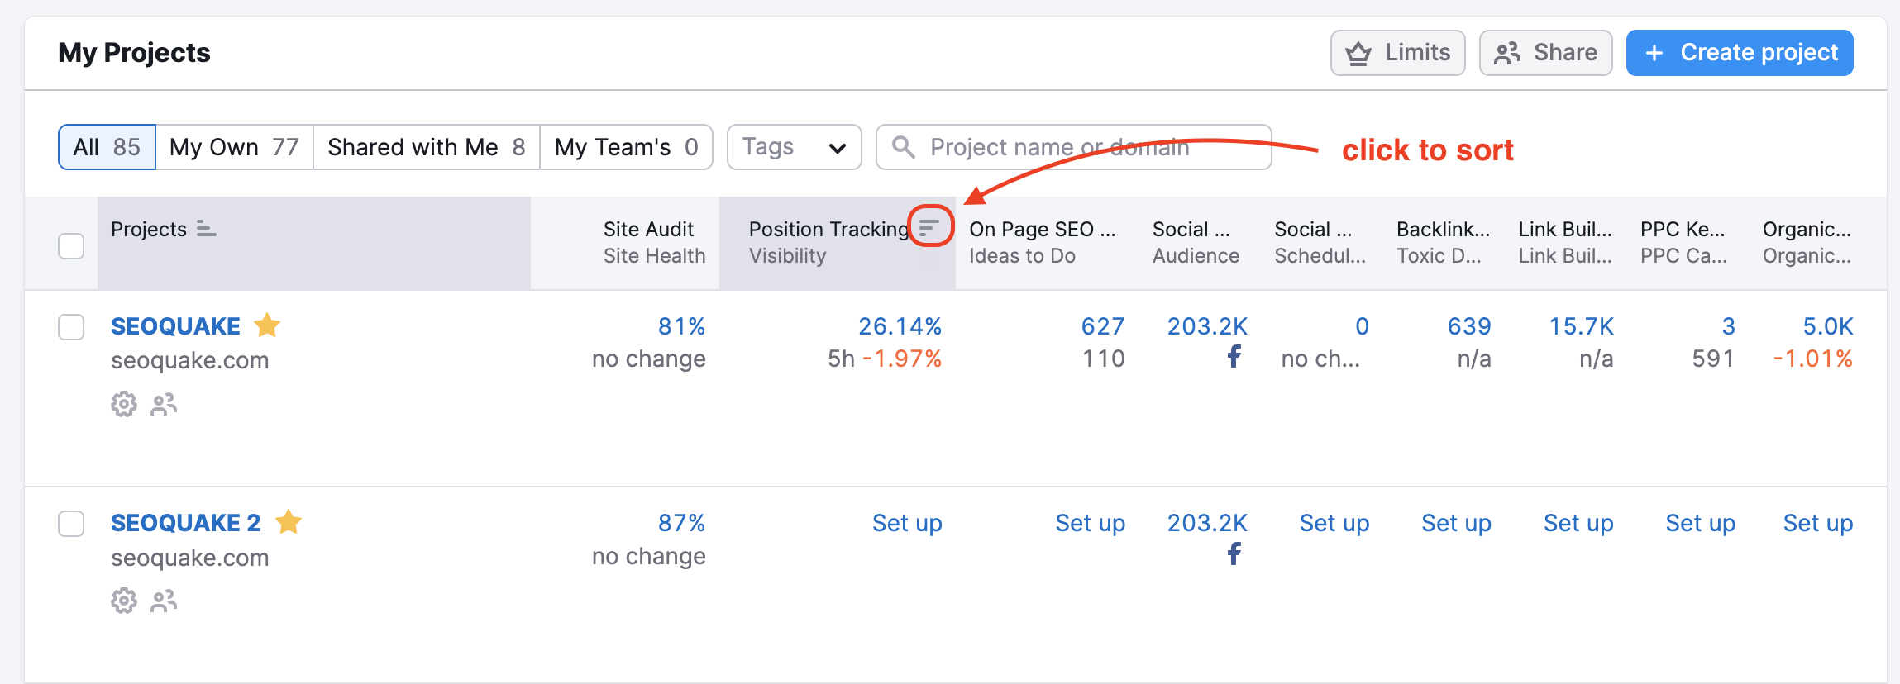Select the All 85 tab

coord(107,147)
